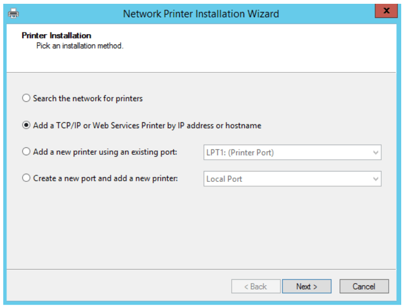Image resolution: width=405 pixels, height=308 pixels.
Task: Click the 'Search the network for printers' label text
Action: pyautogui.click(x=88, y=99)
